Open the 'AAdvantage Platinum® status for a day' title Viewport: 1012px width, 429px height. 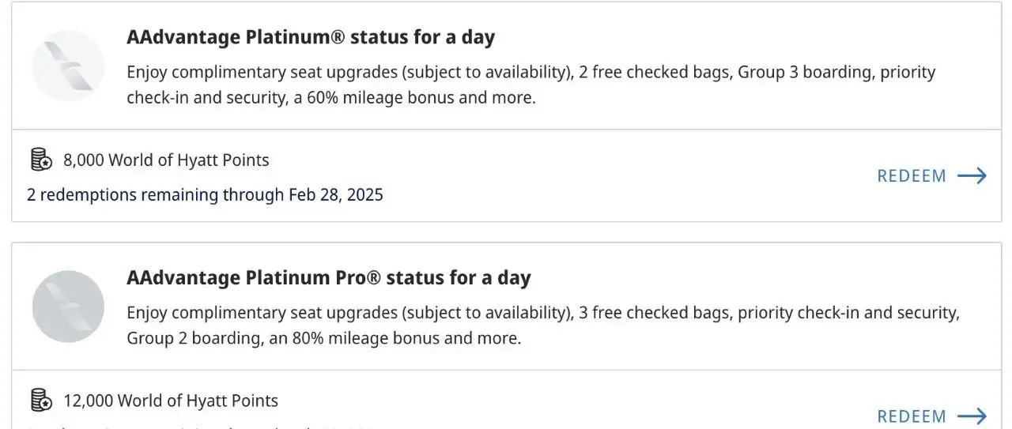click(310, 37)
